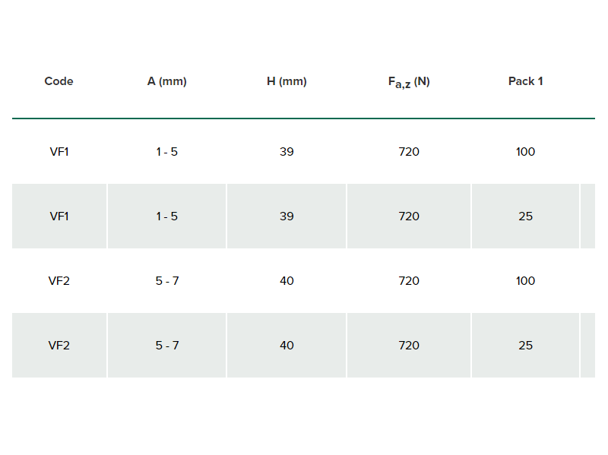Click VF2 code in the shaded 25-pack row
The width and height of the screenshot is (608, 455).
tap(59, 346)
